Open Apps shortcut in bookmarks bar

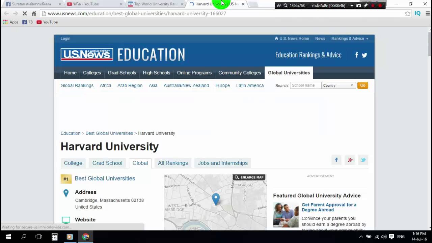[11, 22]
